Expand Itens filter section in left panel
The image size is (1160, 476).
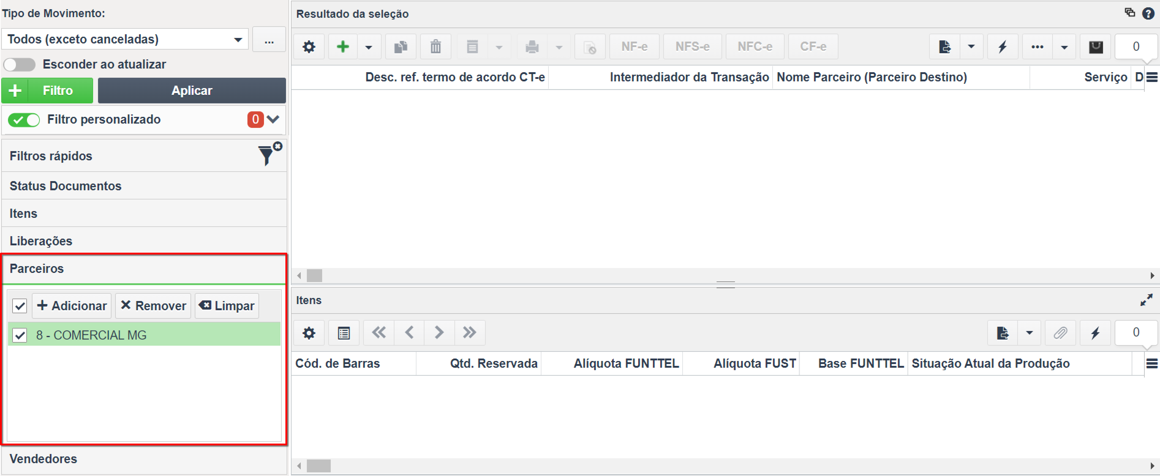coord(144,213)
